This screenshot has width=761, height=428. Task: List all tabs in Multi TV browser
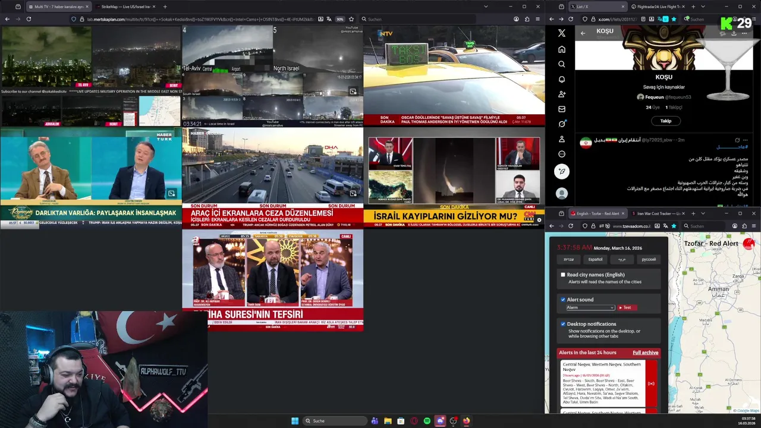point(486,7)
